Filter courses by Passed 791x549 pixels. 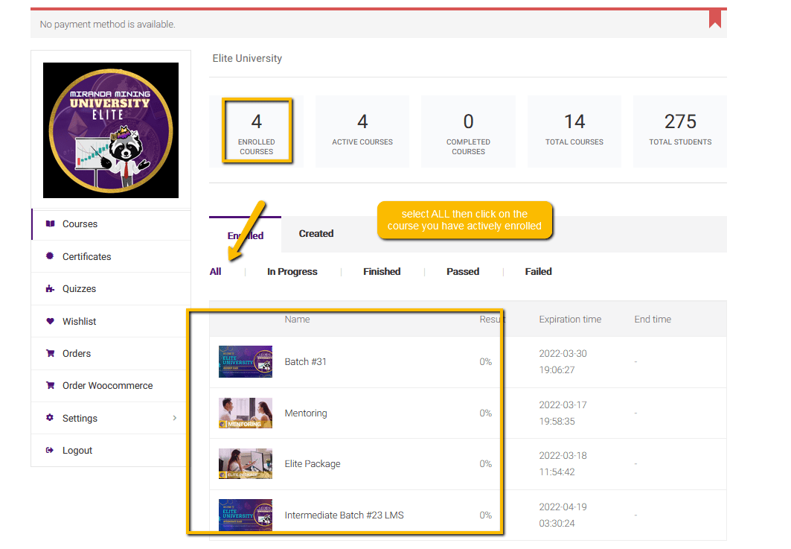point(462,272)
